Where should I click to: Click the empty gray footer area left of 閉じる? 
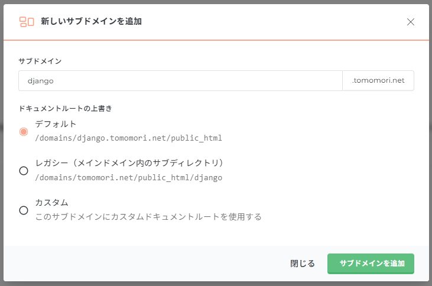(x=148, y=264)
